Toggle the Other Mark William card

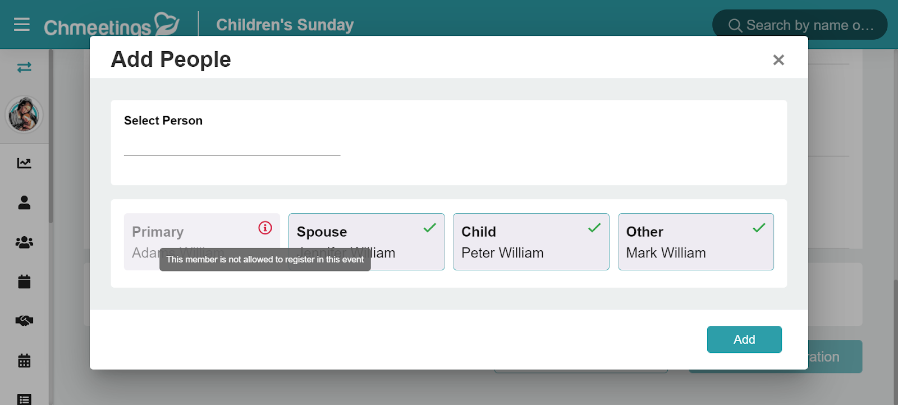click(x=695, y=242)
